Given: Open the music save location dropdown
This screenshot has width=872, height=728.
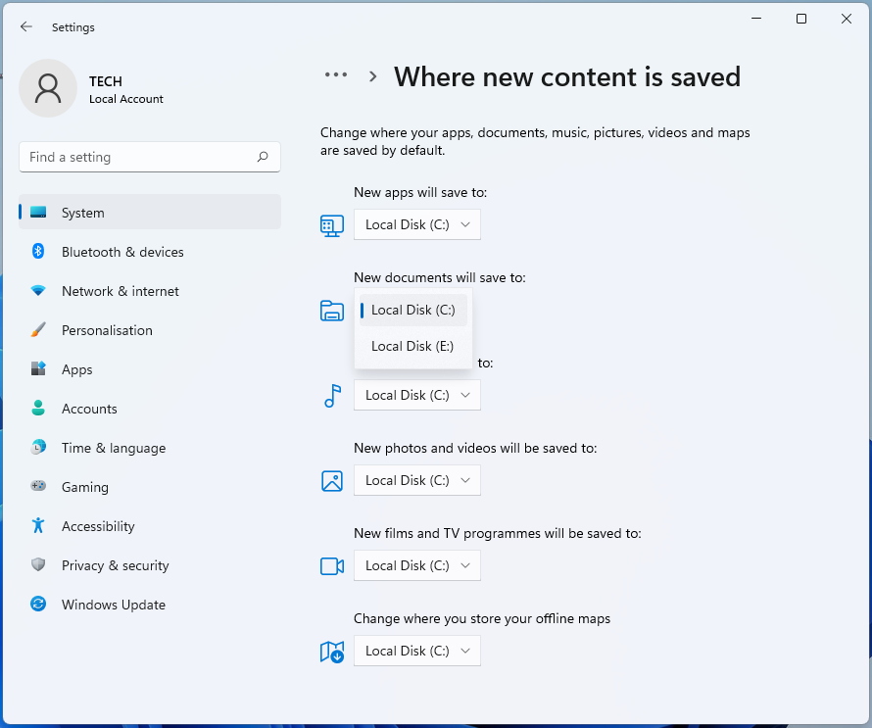Looking at the screenshot, I should pyautogui.click(x=417, y=395).
